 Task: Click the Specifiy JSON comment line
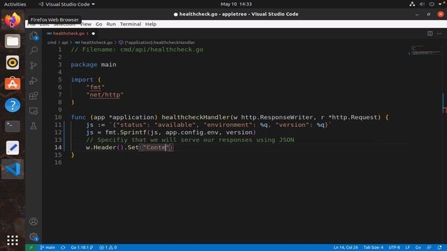coord(190,140)
